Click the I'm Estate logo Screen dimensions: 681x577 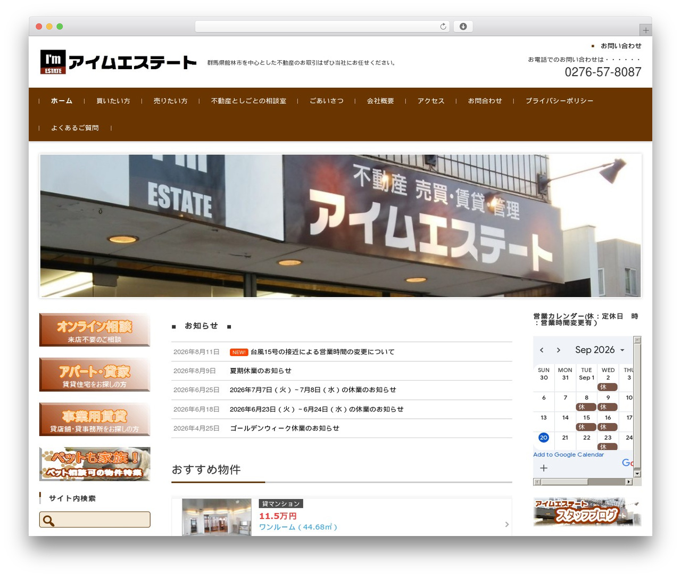pyautogui.click(x=118, y=62)
